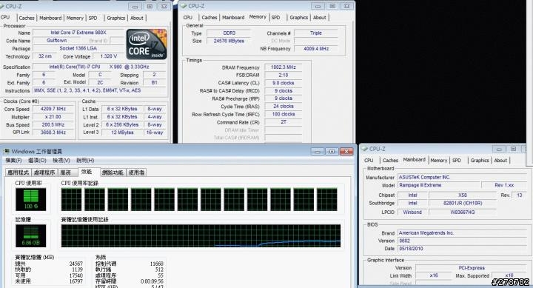Switch to the 處理程序 tab in Task Manager
The image size is (533, 288).
(44, 173)
